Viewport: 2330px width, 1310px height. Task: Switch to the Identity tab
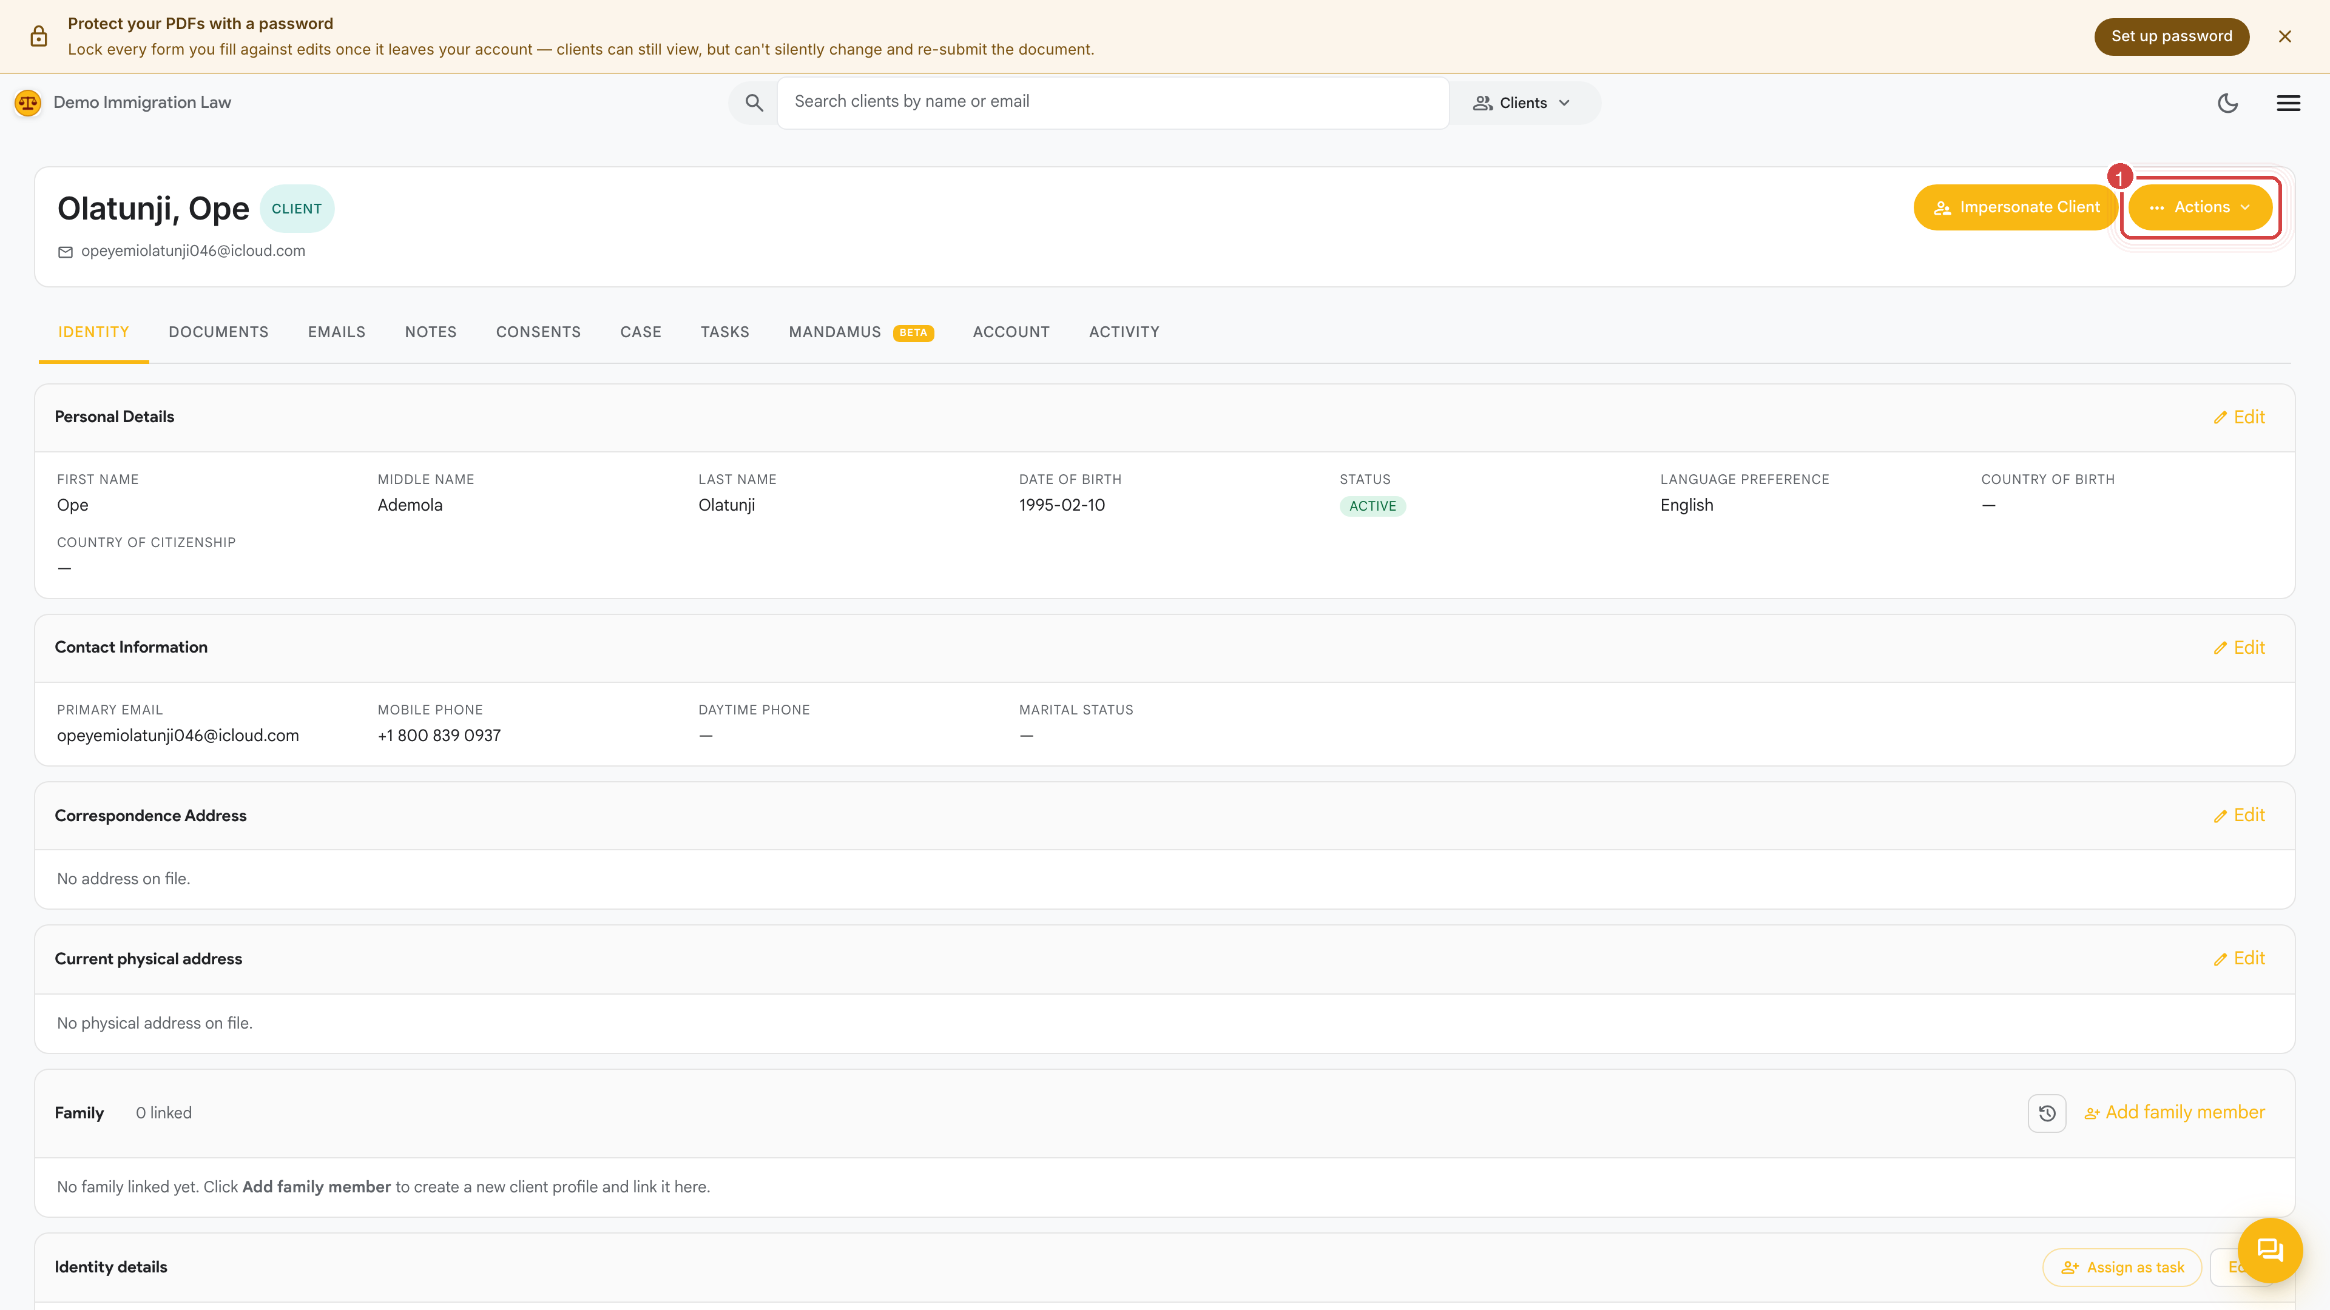93,332
